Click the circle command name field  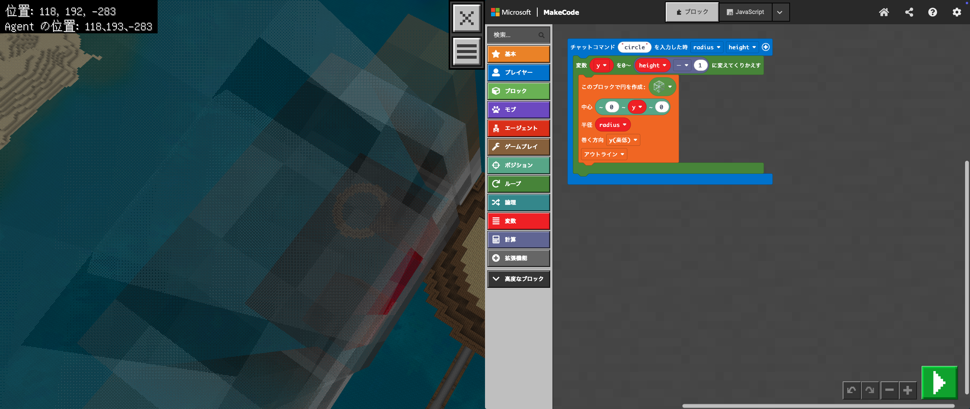[x=634, y=47]
